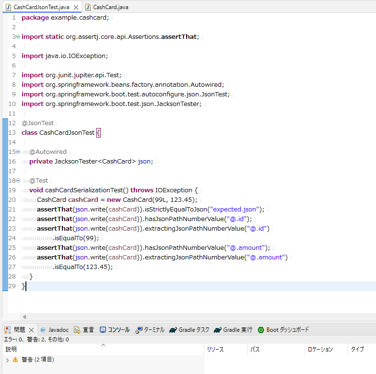376x374 pixels.
Task: Click the "expected.json" string literal
Action: tap(234, 210)
